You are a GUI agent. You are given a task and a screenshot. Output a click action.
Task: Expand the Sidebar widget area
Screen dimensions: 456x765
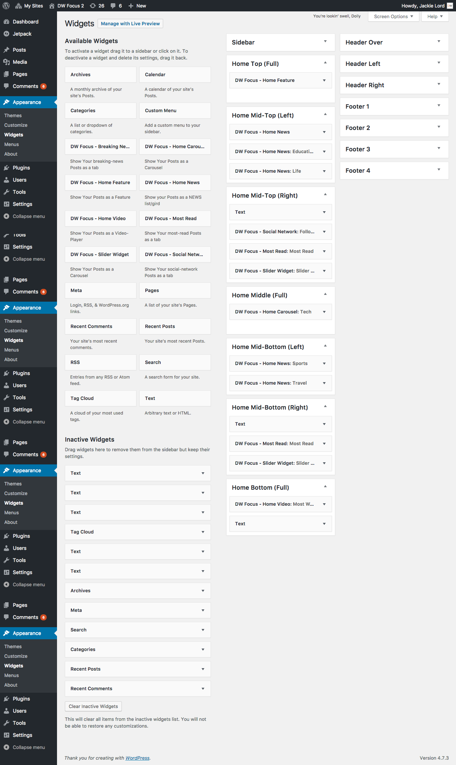(x=325, y=42)
